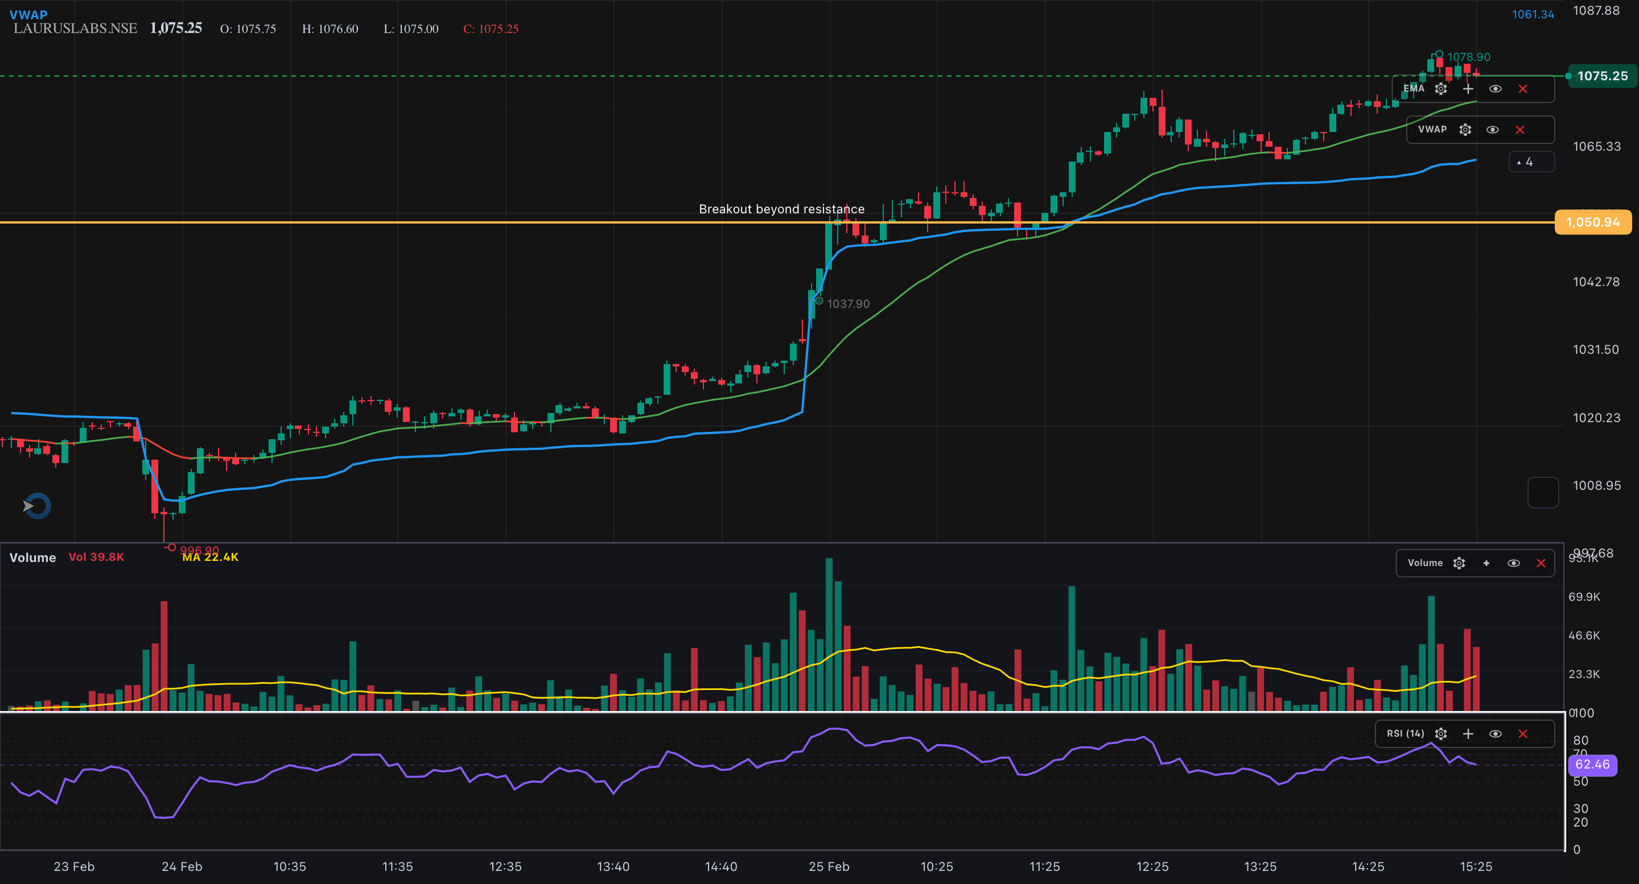This screenshot has width=1639, height=884.
Task: Open the VWAP indicator settings gear
Action: pos(1465,129)
